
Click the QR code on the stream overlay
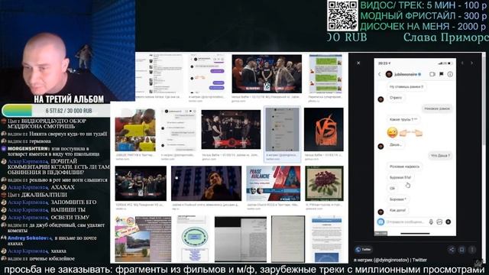click(342, 15)
